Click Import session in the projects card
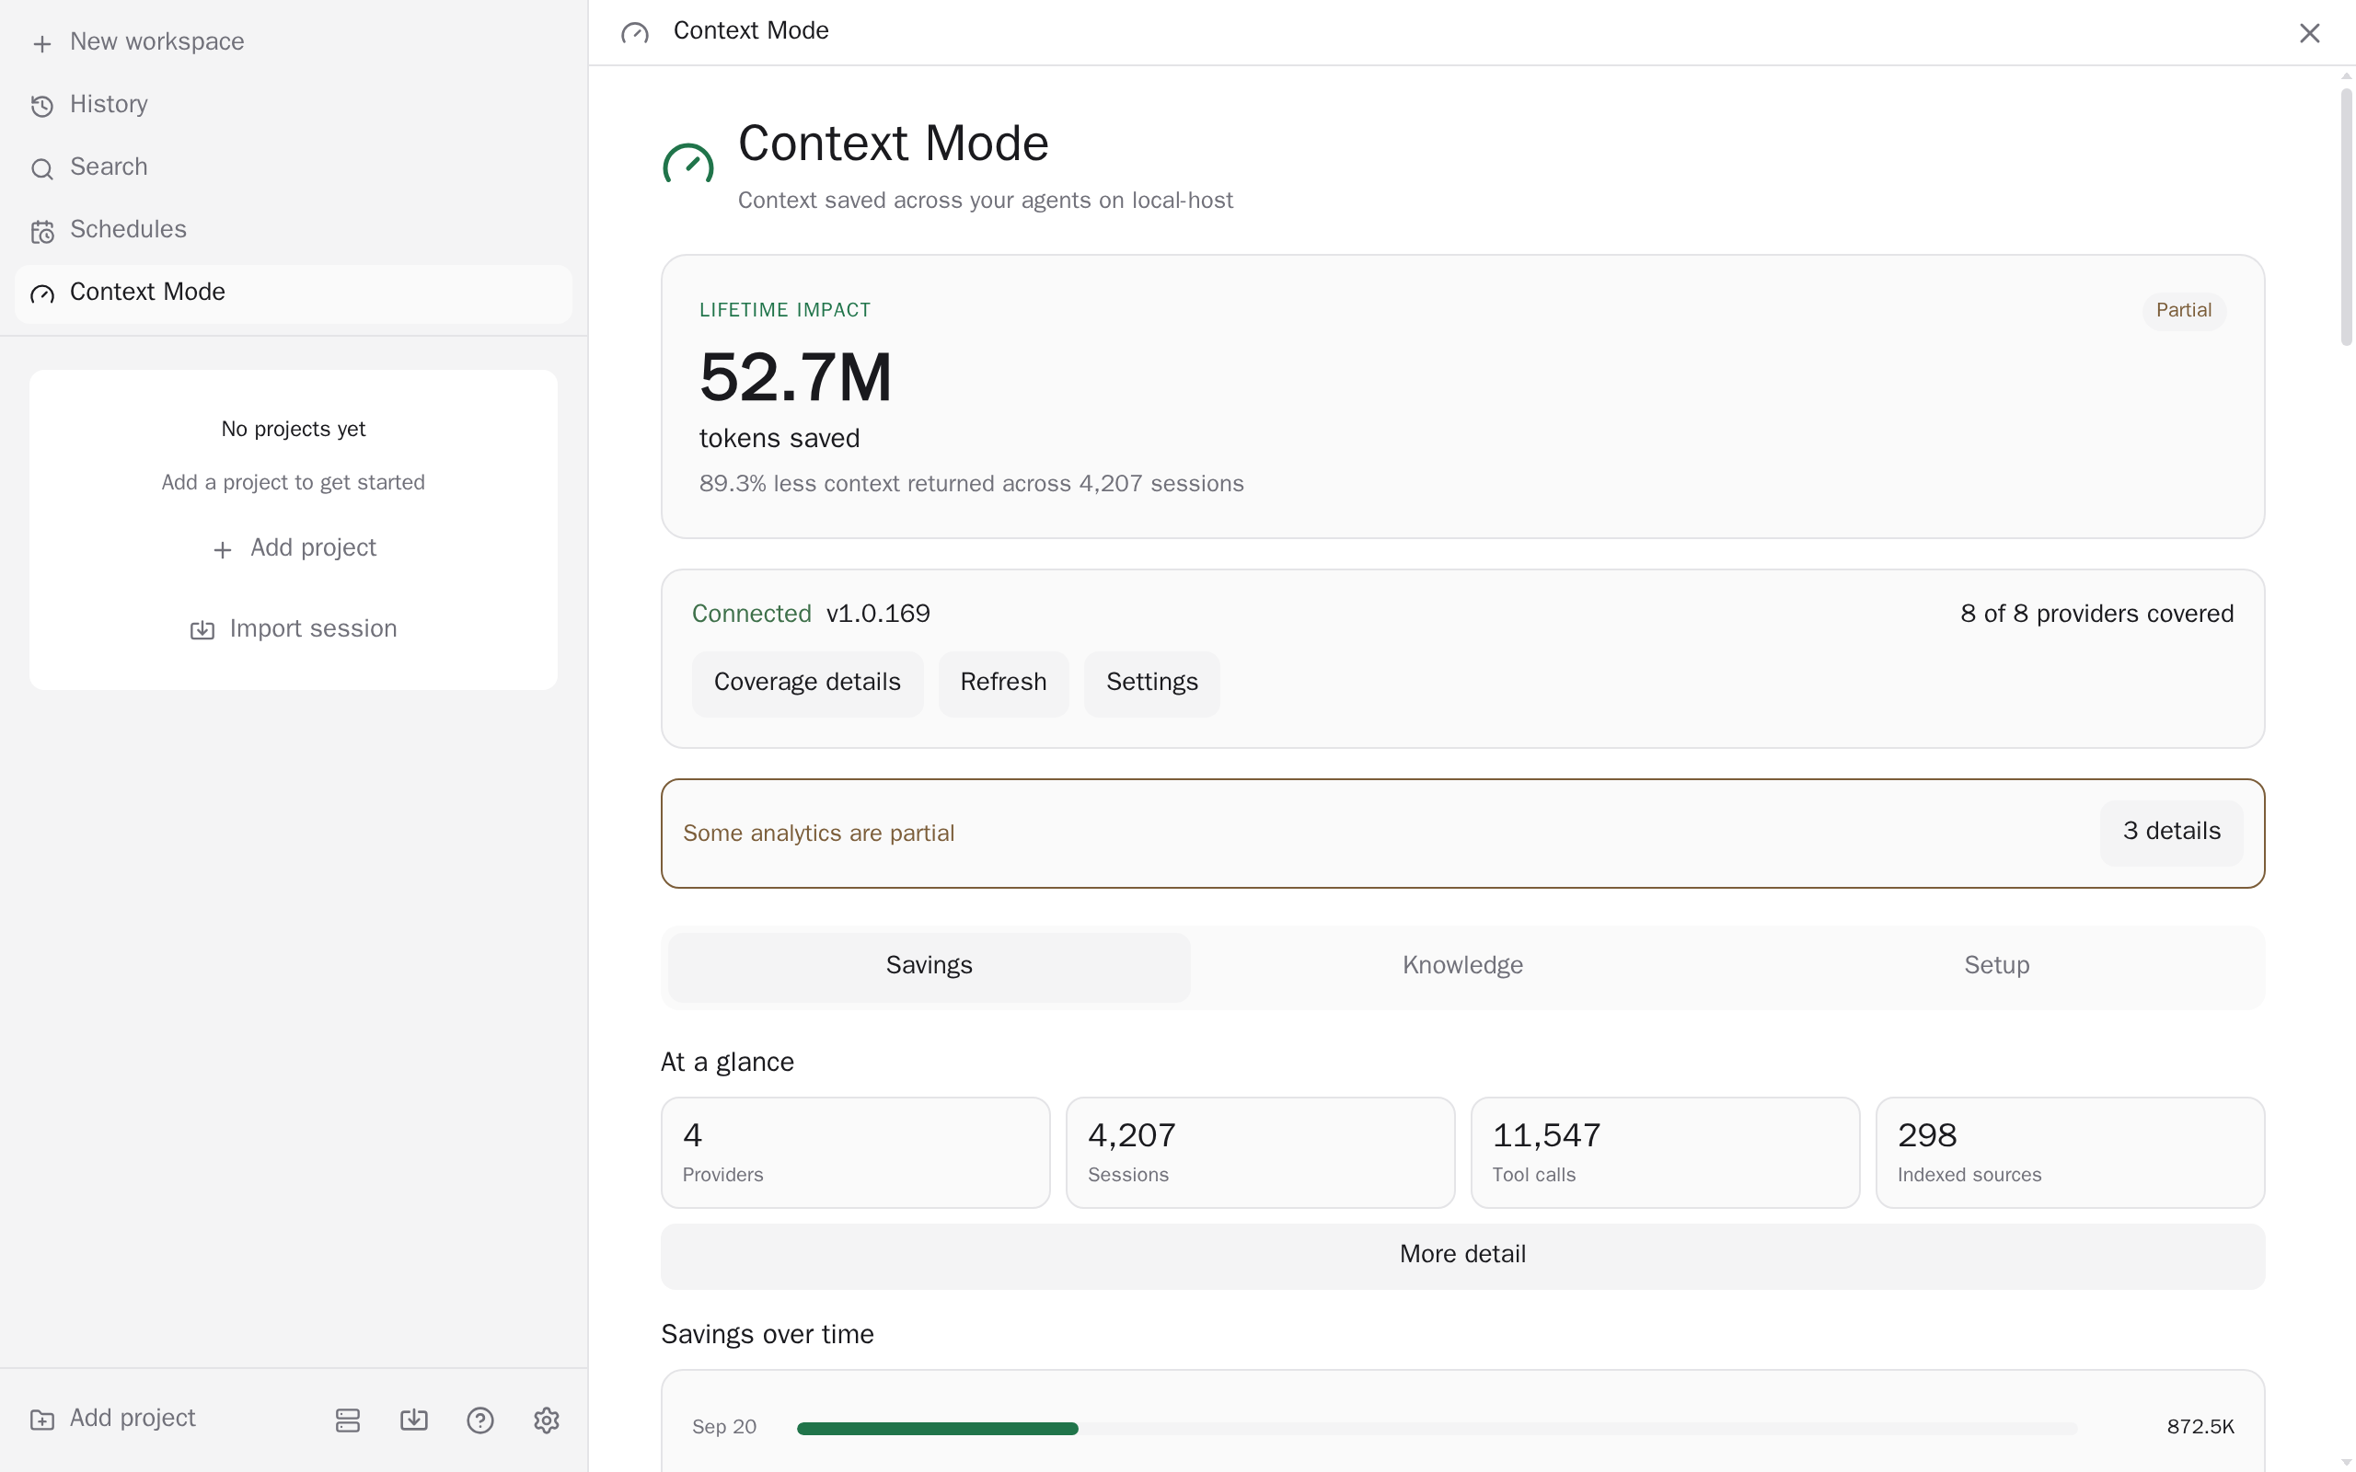This screenshot has width=2356, height=1472. click(x=293, y=629)
